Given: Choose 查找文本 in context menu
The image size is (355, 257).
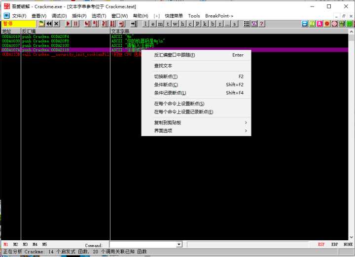Looking at the screenshot, I should coord(196,66).
